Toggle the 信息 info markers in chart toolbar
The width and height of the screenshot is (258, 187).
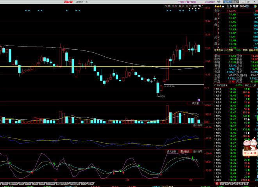pos(195,6)
